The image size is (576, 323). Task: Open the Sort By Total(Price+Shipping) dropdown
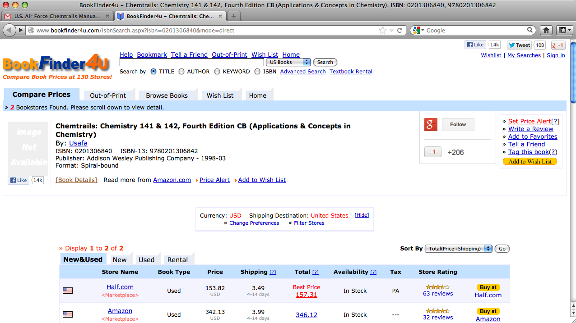coord(459,249)
